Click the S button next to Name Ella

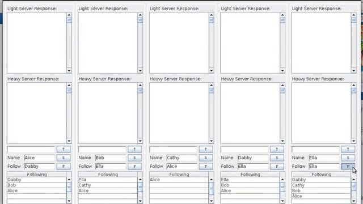tap(348, 158)
